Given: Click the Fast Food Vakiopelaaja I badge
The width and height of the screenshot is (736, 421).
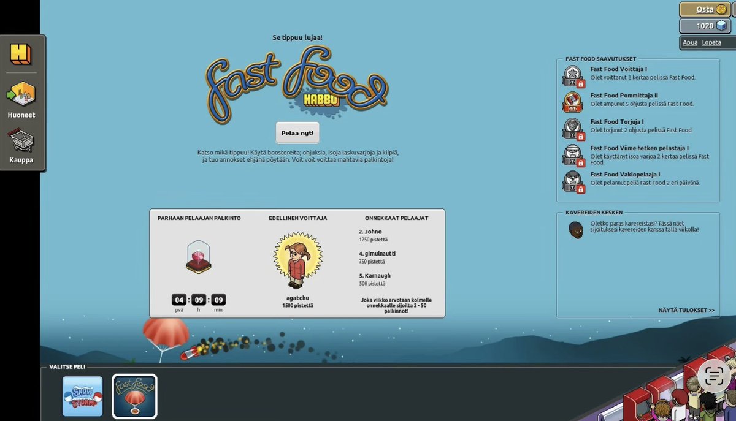Looking at the screenshot, I should coord(573,181).
